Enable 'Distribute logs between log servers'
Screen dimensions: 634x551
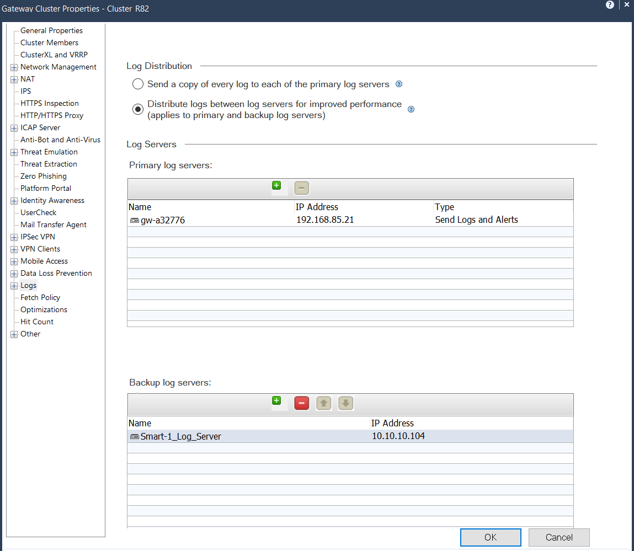tap(138, 109)
